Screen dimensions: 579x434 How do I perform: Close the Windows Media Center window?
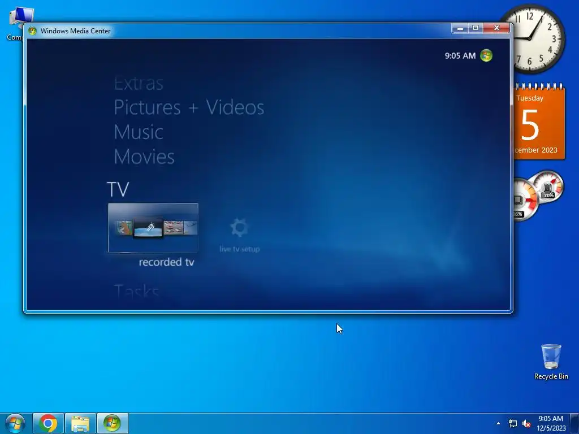496,28
